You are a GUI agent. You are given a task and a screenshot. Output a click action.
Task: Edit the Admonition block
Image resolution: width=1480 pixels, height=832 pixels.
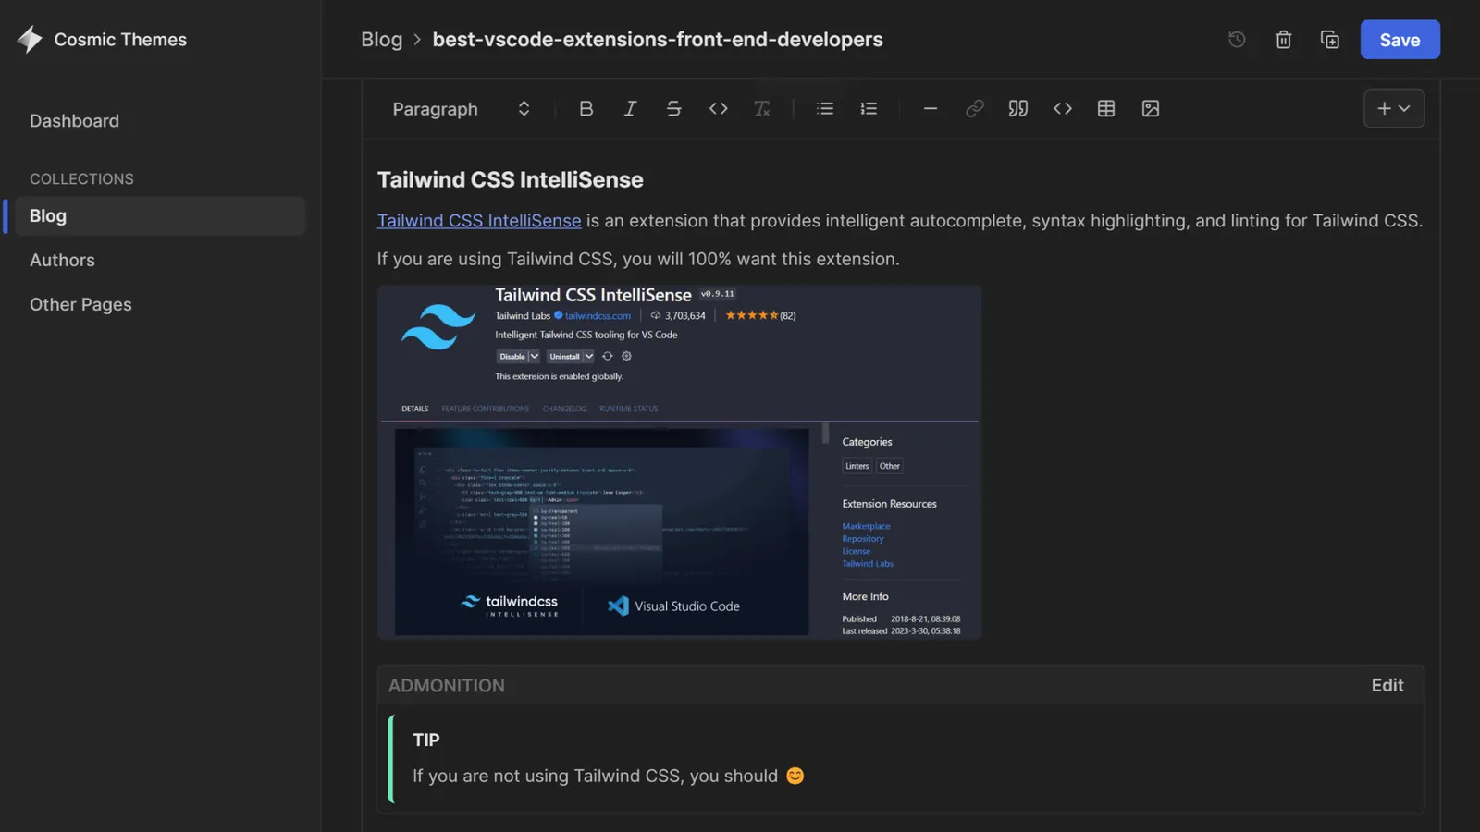click(1387, 685)
